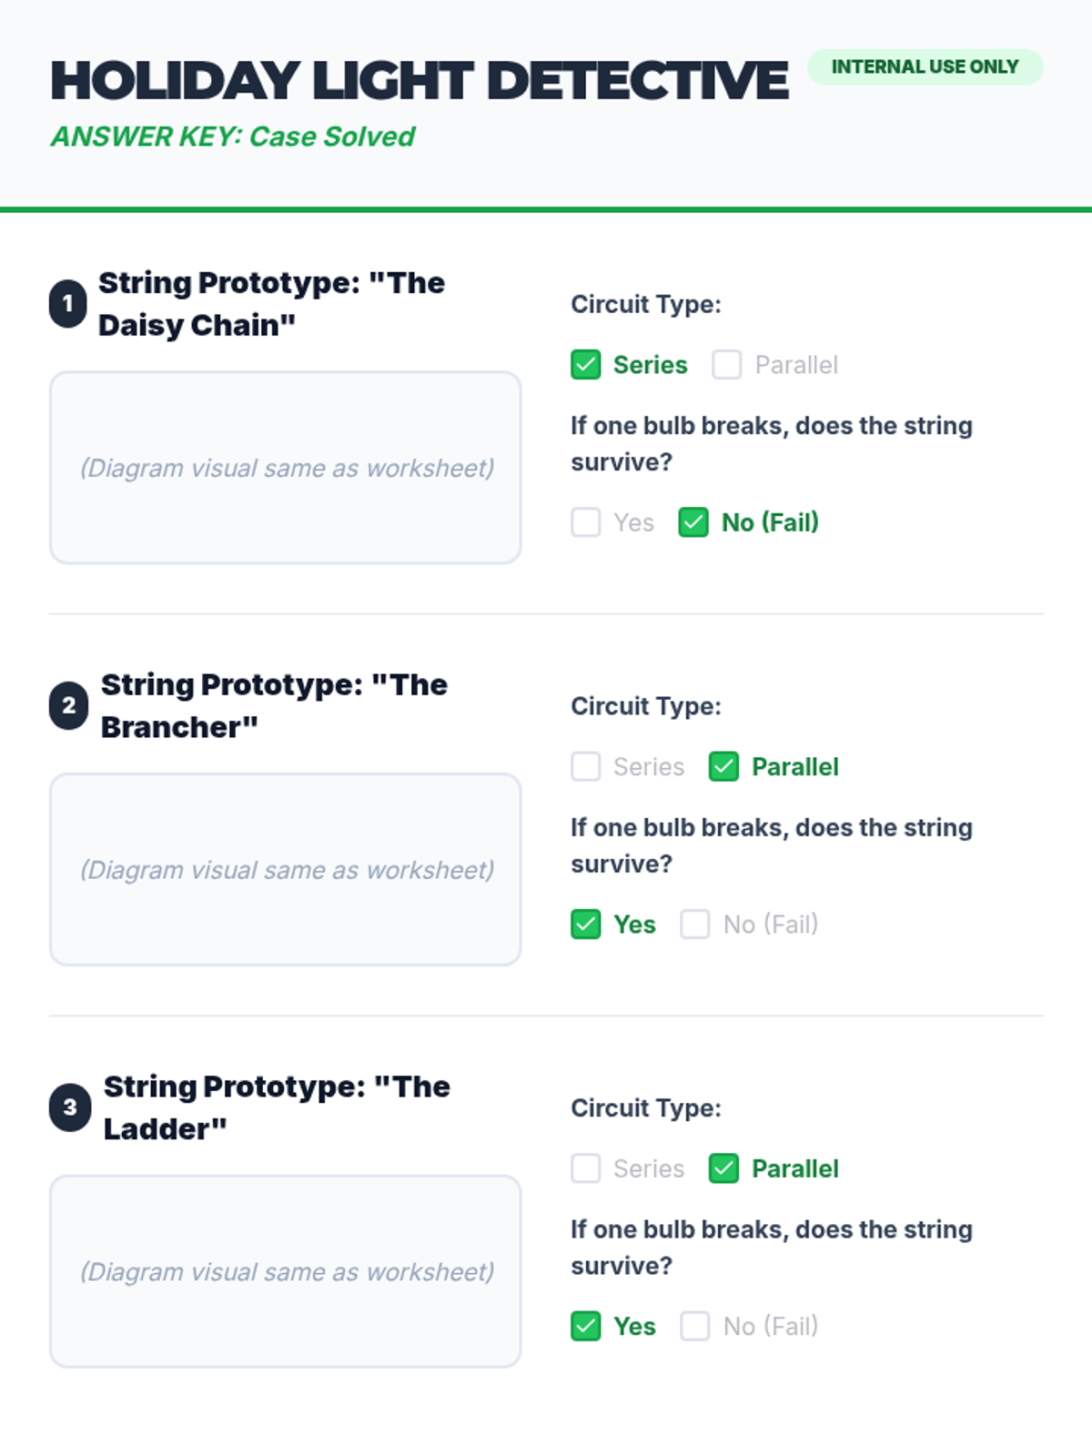Select Yes survival box for The Ladder
Viewport: 1092px width, 1456px height.
586,1326
